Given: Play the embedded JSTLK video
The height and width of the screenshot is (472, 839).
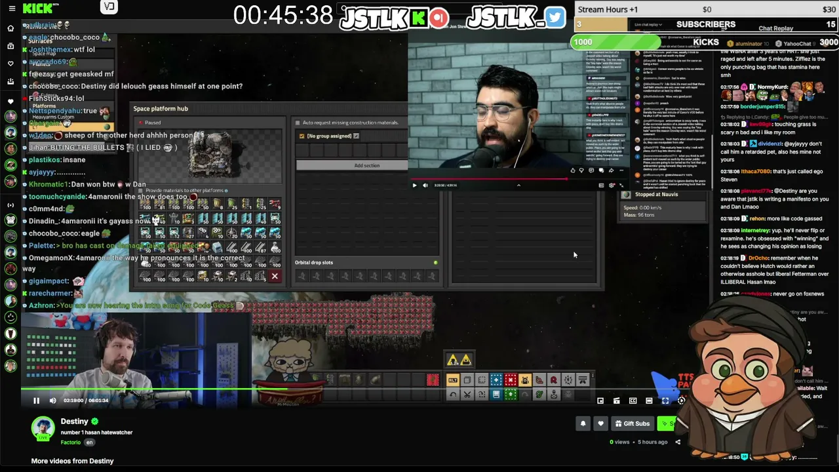Looking at the screenshot, I should pos(414,186).
